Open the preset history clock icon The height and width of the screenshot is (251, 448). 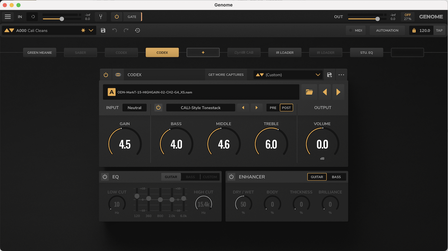point(137,30)
